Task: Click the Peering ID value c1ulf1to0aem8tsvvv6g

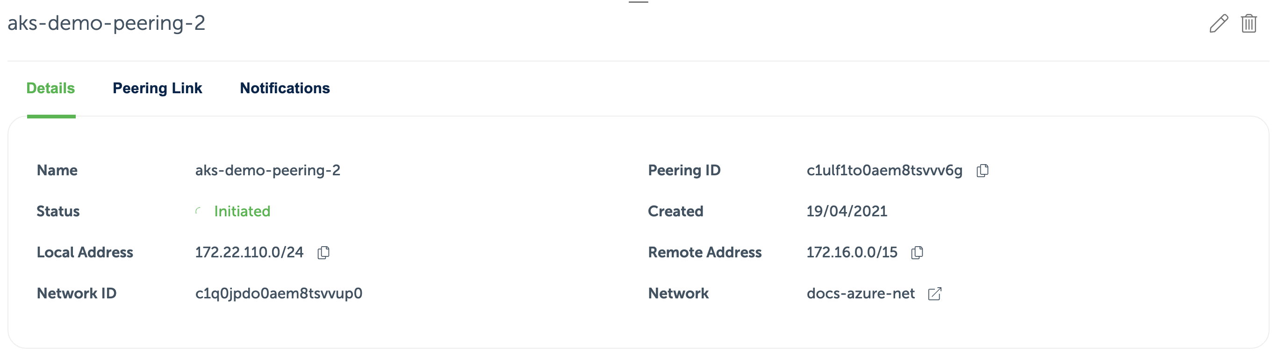Action: 884,170
